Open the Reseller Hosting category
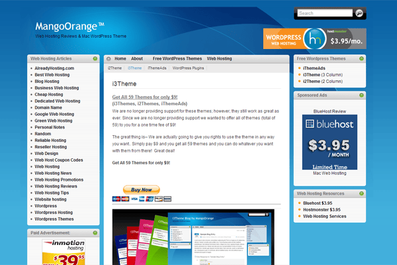 pyautogui.click(x=51, y=147)
